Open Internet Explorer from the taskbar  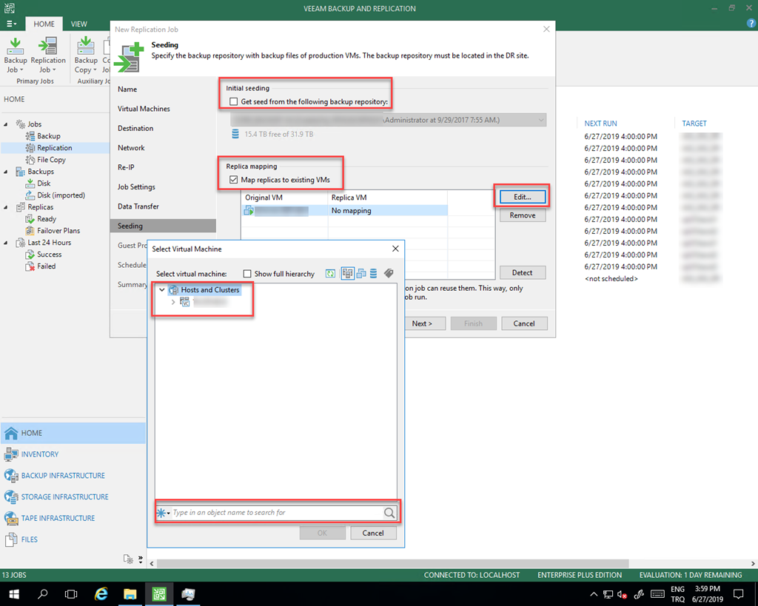pyautogui.click(x=102, y=593)
